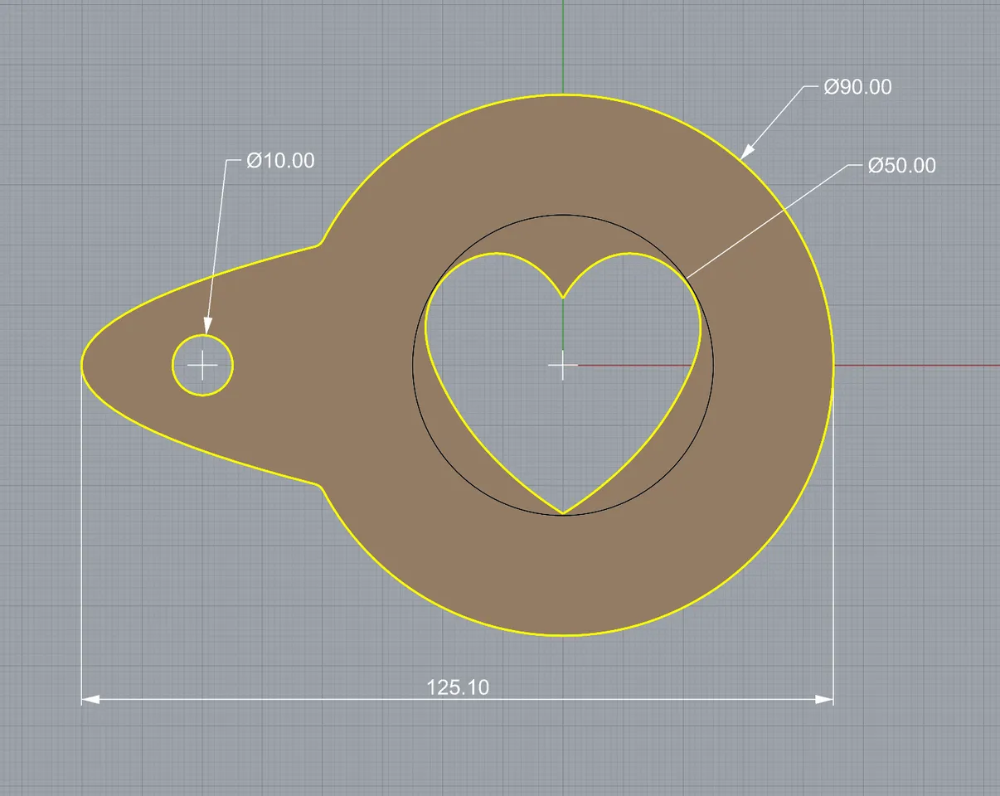
Task: Click the leader arrow touching the small circle
Action: pos(207,323)
